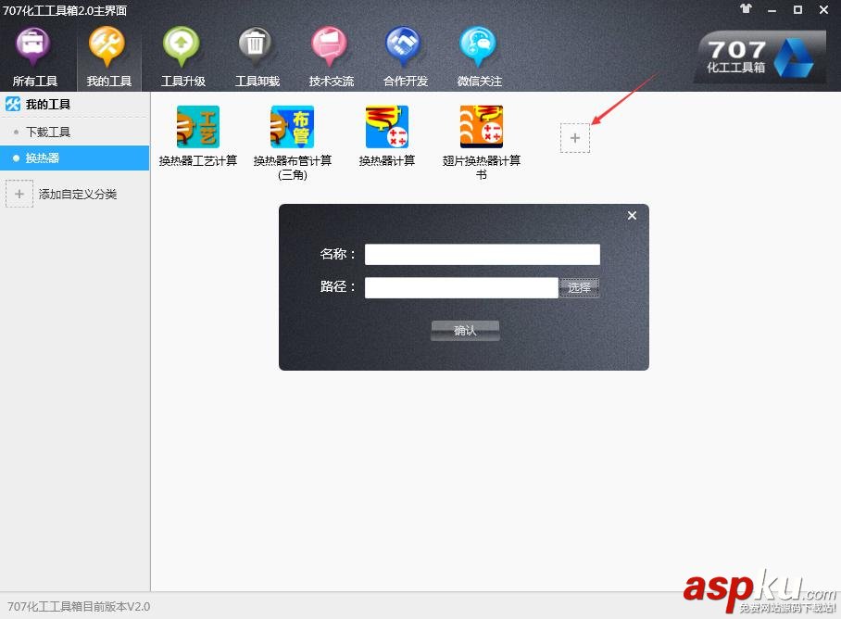The image size is (841, 619).
Task: Launch 翅片换热器计算书 tool icon
Action: pos(481,127)
